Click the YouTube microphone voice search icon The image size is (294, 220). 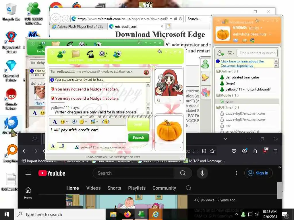202,173
